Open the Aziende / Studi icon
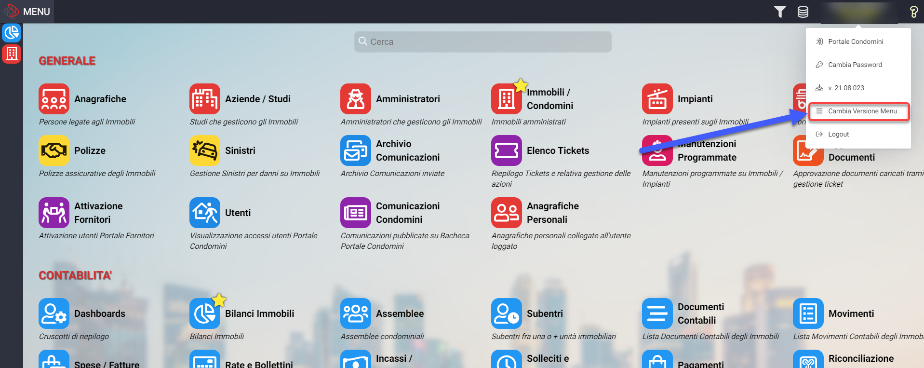Viewport: 924px width, 368px height. [x=205, y=99]
